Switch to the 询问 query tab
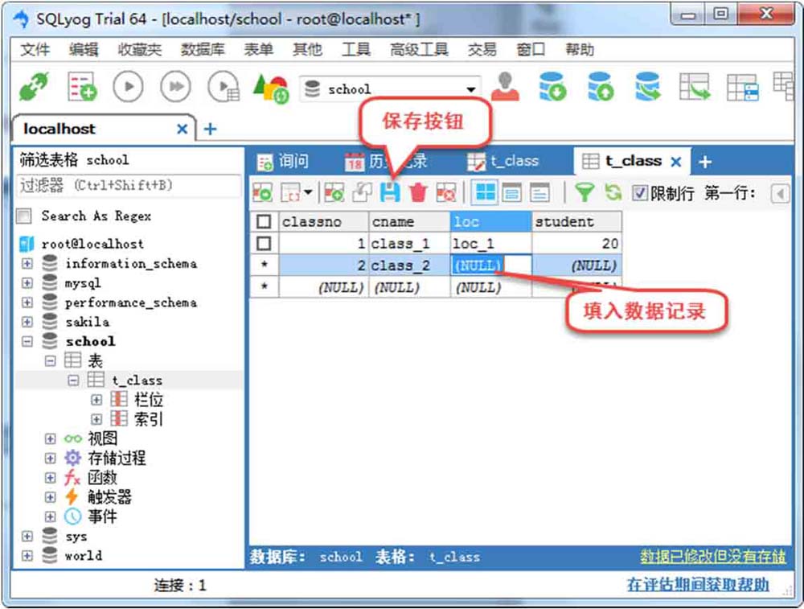Image resolution: width=804 pixels, height=609 pixels. (283, 162)
